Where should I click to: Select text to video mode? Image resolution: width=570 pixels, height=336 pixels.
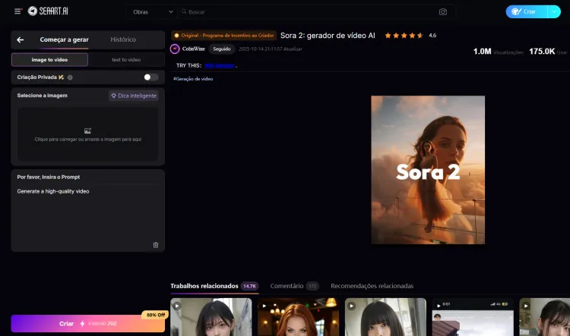(x=126, y=60)
